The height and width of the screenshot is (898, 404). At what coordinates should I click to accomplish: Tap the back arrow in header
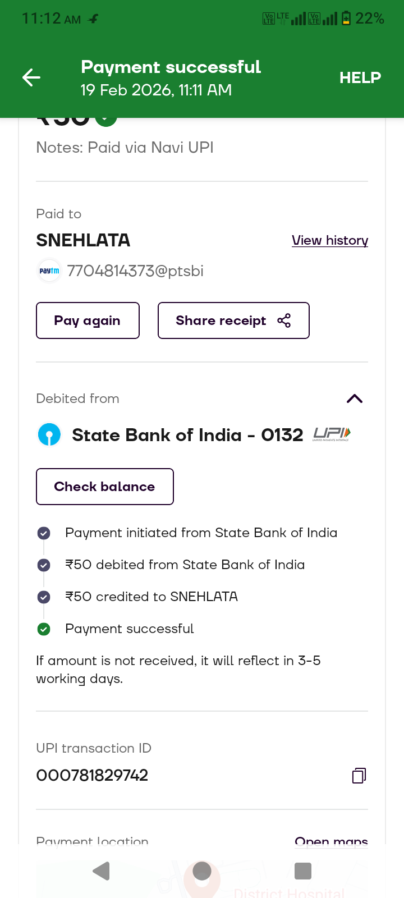tap(31, 77)
